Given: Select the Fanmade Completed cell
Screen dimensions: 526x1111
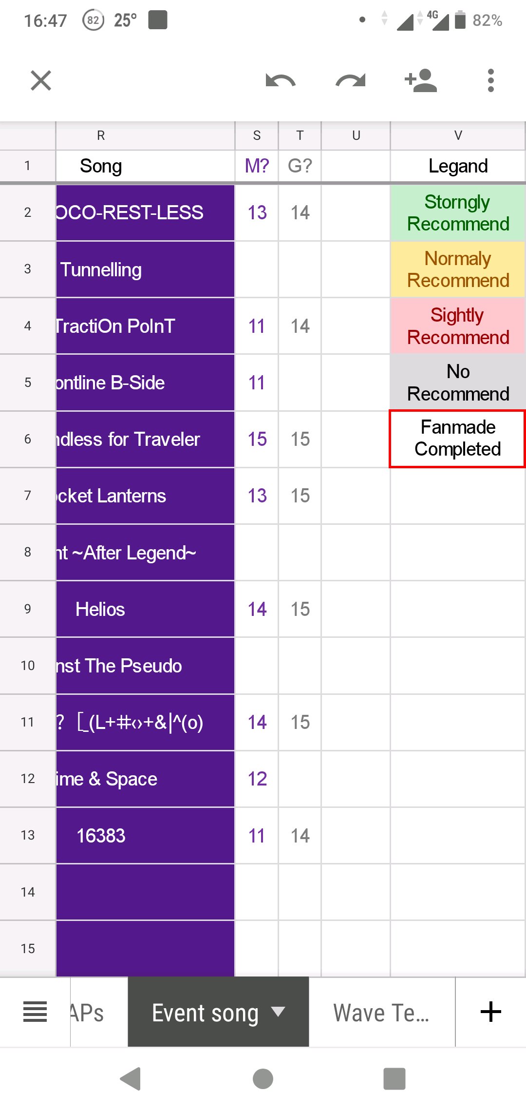Looking at the screenshot, I should [x=458, y=439].
